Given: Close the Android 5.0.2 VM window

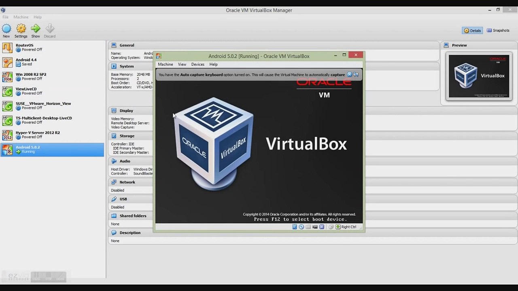Looking at the screenshot, I should coord(356,55).
